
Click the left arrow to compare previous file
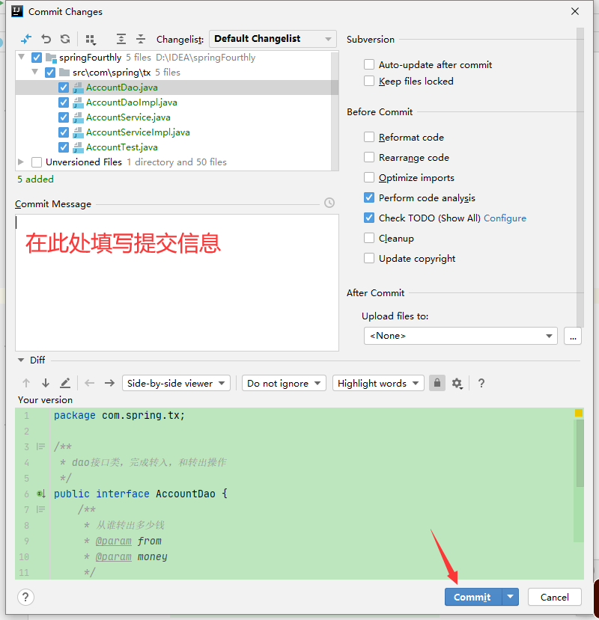90,383
